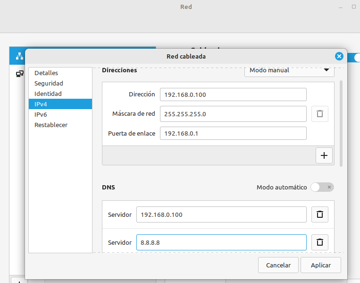This screenshot has height=283, width=360.
Task: Add a new address with plus button
Action: [x=324, y=155]
